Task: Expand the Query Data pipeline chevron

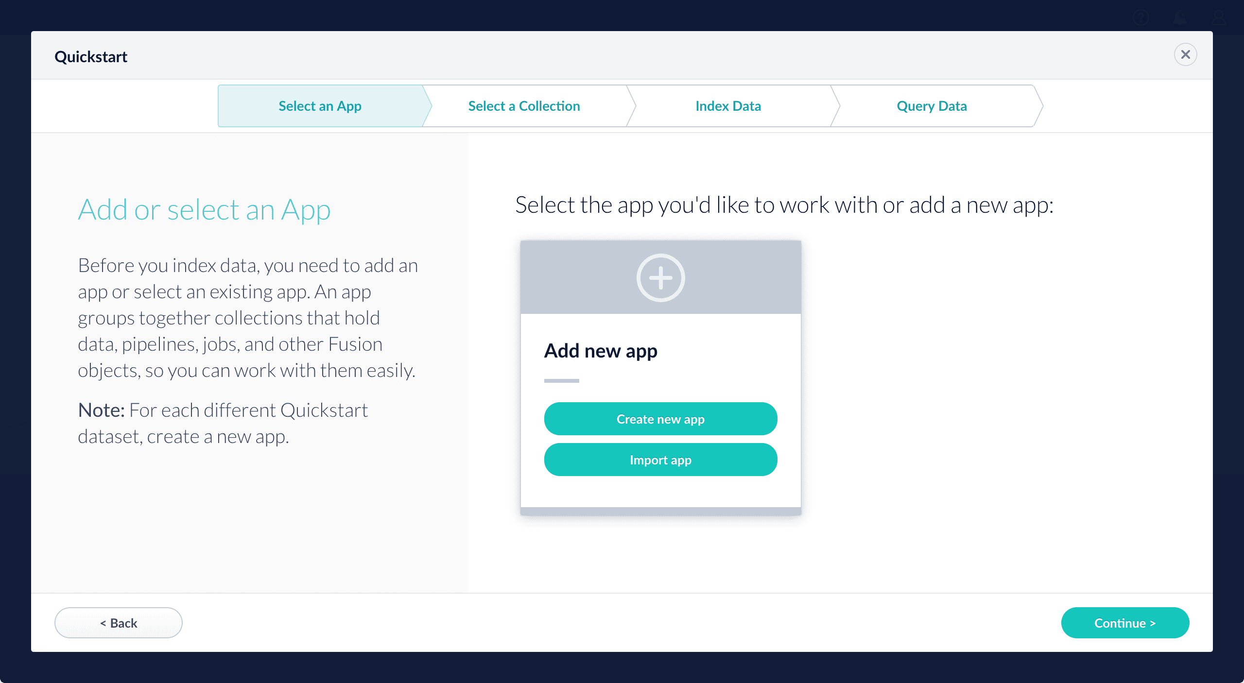Action: [932, 105]
